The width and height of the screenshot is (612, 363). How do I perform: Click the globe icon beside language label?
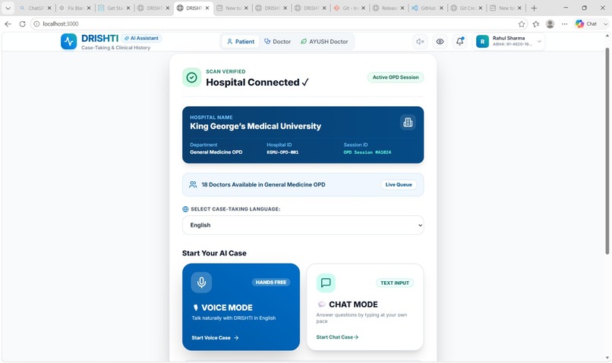click(185, 209)
